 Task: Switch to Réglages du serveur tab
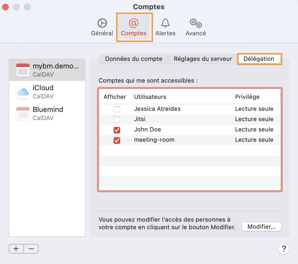click(203, 59)
